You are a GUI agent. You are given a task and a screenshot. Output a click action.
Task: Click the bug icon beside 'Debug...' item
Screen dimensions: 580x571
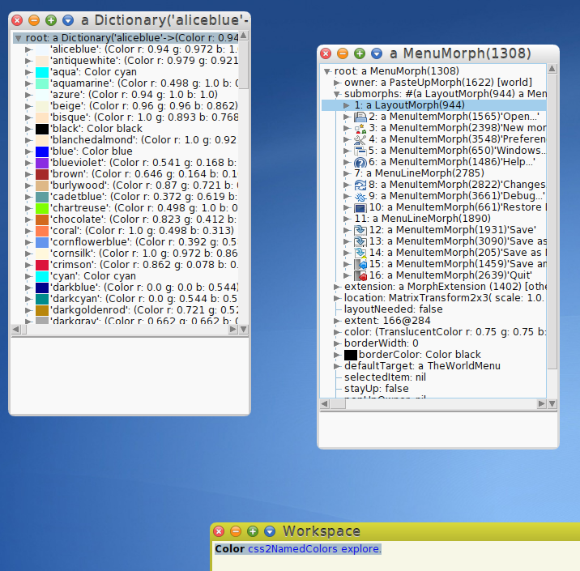tap(360, 196)
